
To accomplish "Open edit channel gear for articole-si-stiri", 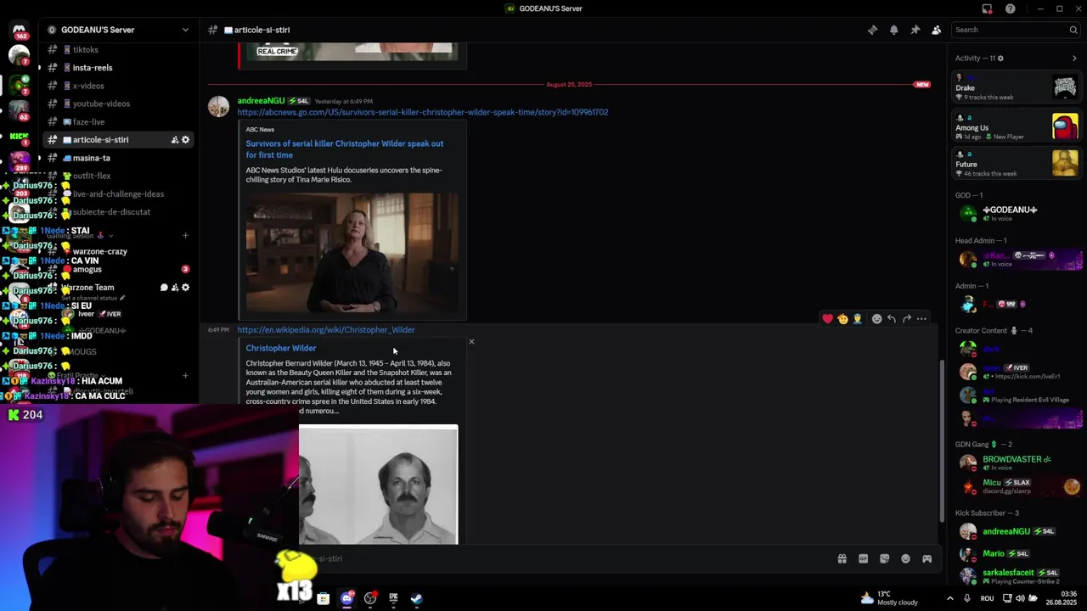I will (x=186, y=140).
